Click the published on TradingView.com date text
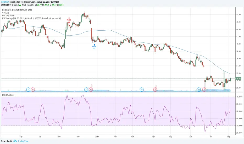 [34, 2]
